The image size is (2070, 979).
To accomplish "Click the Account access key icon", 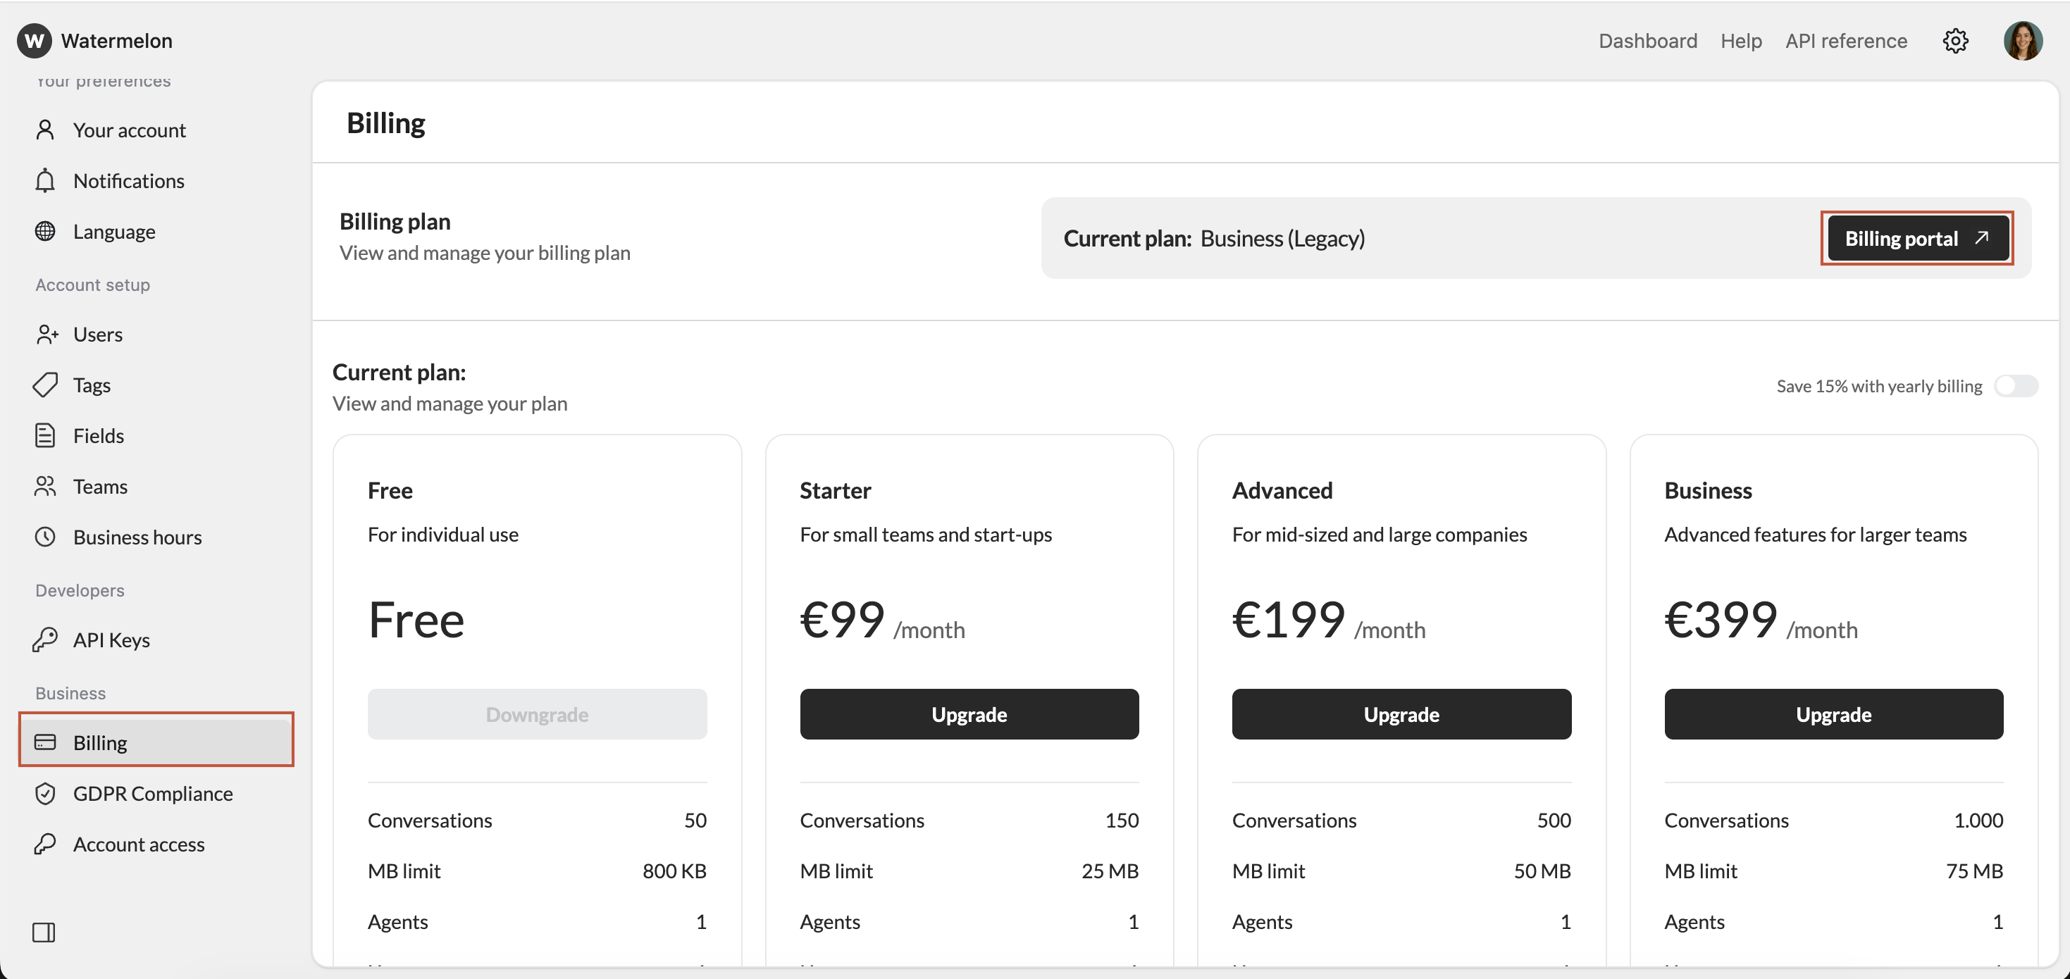I will click(46, 844).
